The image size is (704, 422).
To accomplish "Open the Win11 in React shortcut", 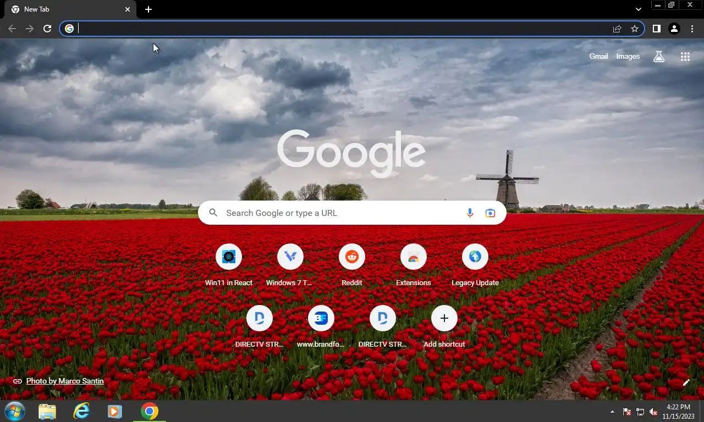I will (229, 265).
